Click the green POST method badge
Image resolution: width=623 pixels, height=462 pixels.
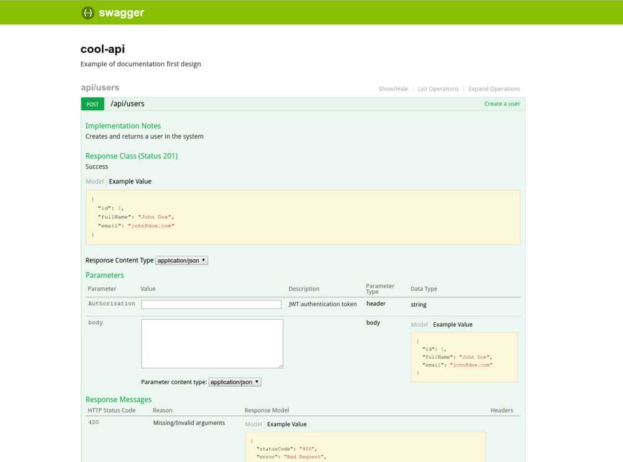tap(93, 104)
